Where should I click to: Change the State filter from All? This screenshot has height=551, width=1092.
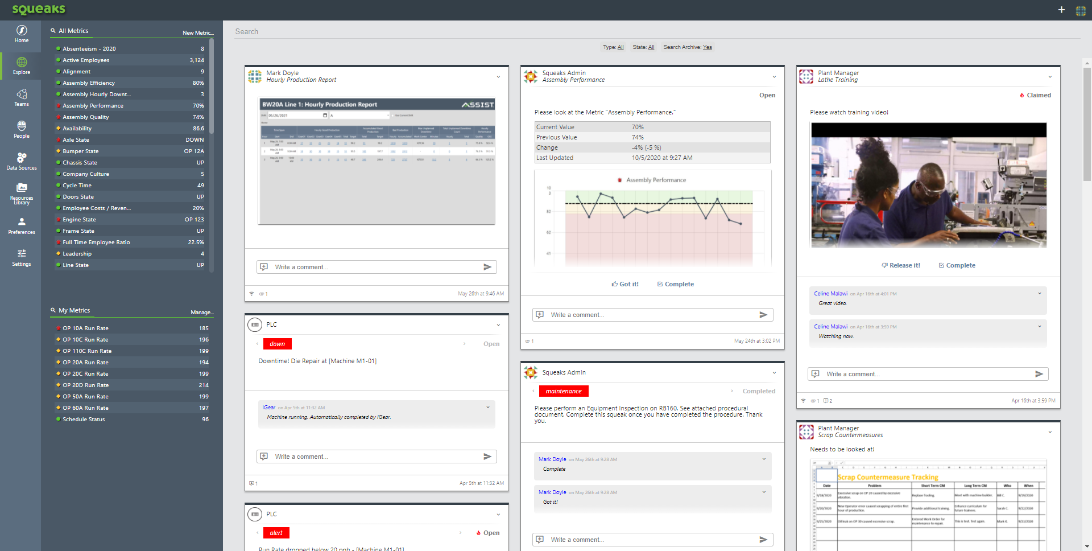tap(650, 47)
